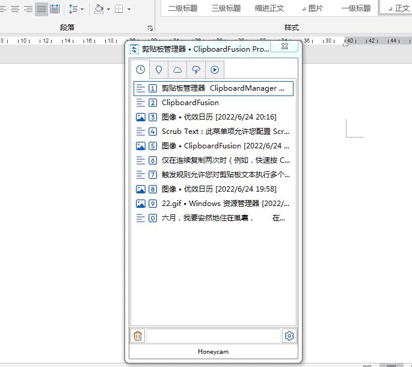Click the text lines icon of item 1
Viewport: 412px width, 367px height.
point(141,88)
